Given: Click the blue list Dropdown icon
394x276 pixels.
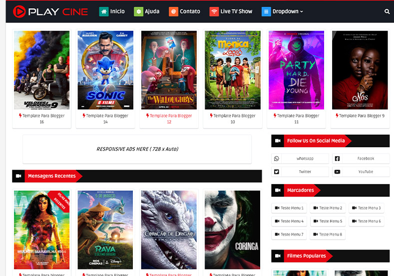Looking at the screenshot, I should click(266, 11).
